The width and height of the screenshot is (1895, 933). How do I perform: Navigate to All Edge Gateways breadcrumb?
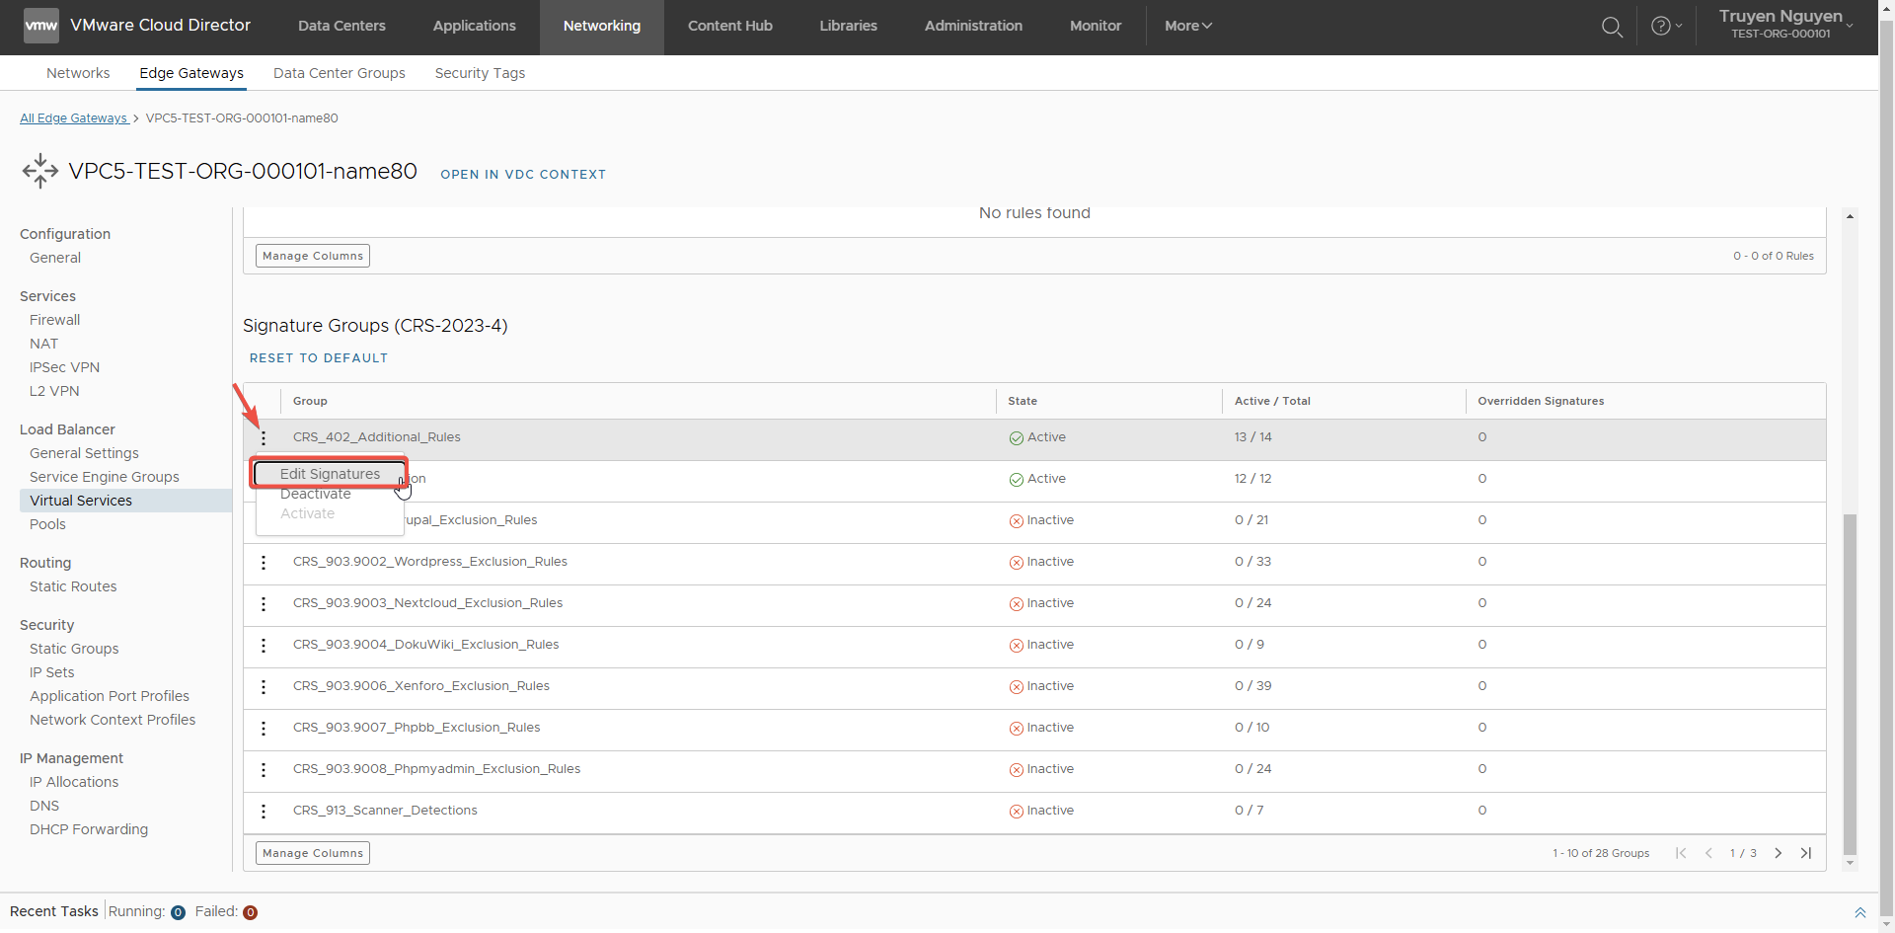[74, 118]
